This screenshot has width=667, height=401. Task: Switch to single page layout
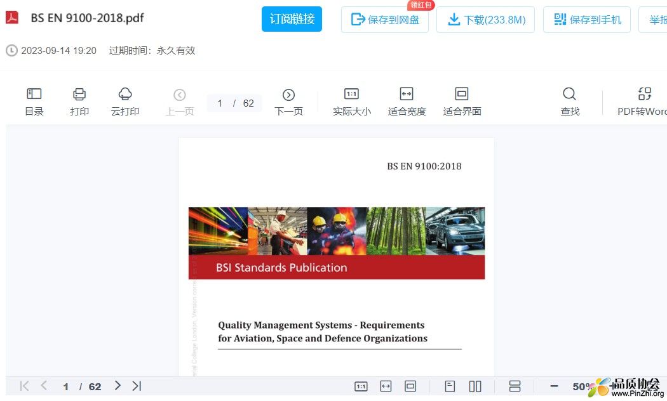[x=450, y=386]
